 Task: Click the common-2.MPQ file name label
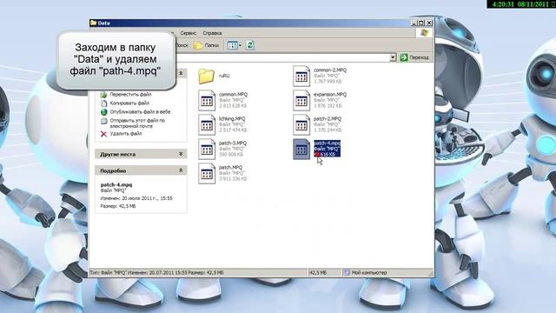[330, 70]
